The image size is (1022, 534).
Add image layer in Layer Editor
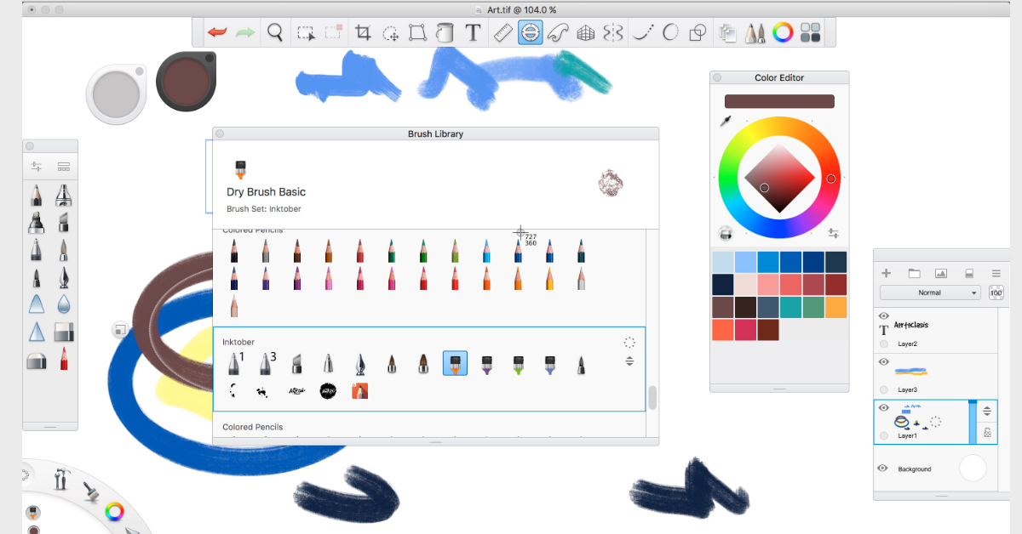[941, 273]
